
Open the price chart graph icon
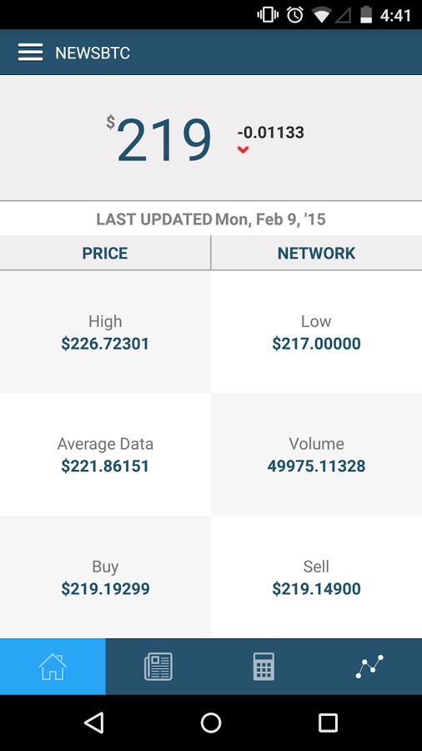coord(369,666)
